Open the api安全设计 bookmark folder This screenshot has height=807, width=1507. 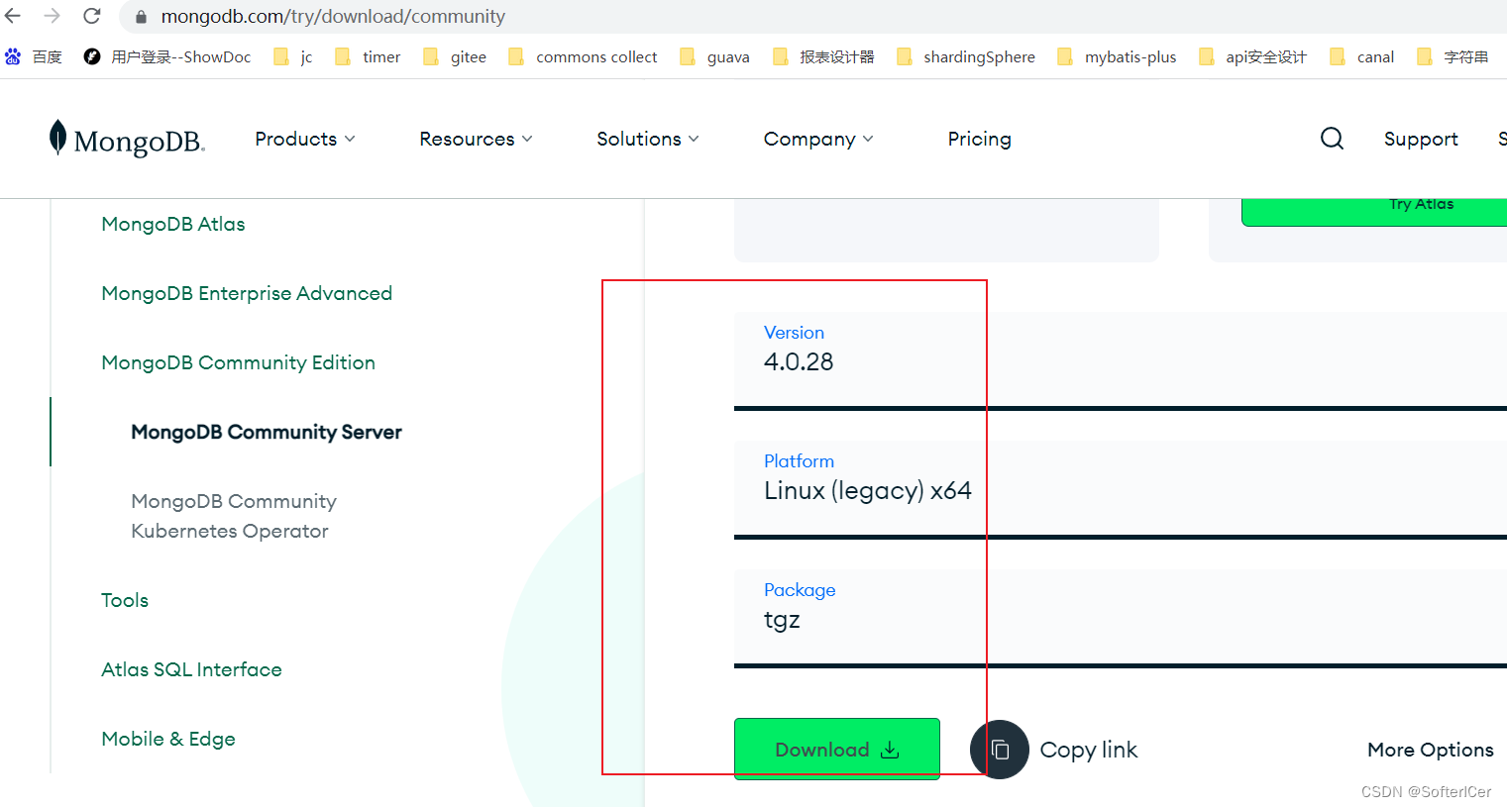tap(1252, 57)
